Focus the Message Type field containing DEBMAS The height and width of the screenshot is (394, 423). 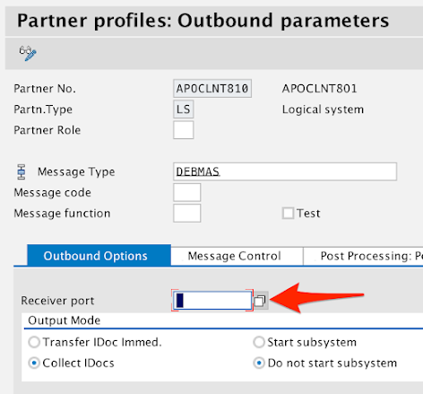tap(285, 171)
